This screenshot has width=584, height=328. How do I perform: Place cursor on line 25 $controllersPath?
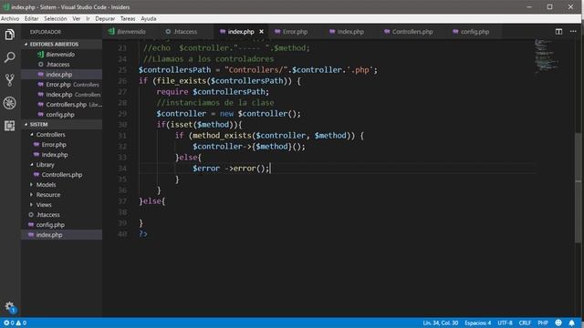174,70
